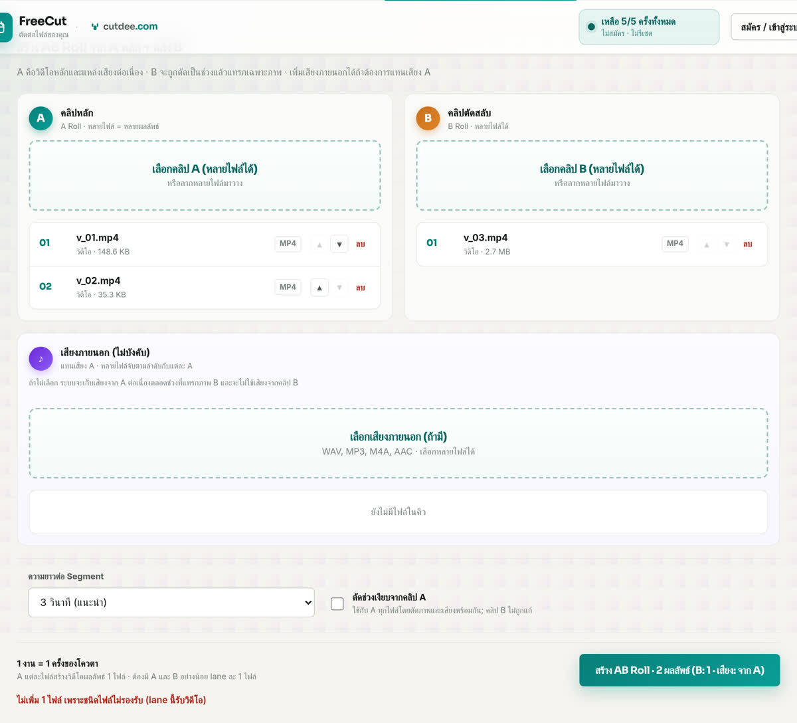Open the สมัคร / เข้าสู่ระบบ login button

tap(764, 27)
